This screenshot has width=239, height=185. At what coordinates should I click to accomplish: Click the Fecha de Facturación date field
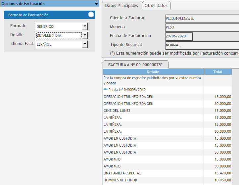(x=179, y=36)
